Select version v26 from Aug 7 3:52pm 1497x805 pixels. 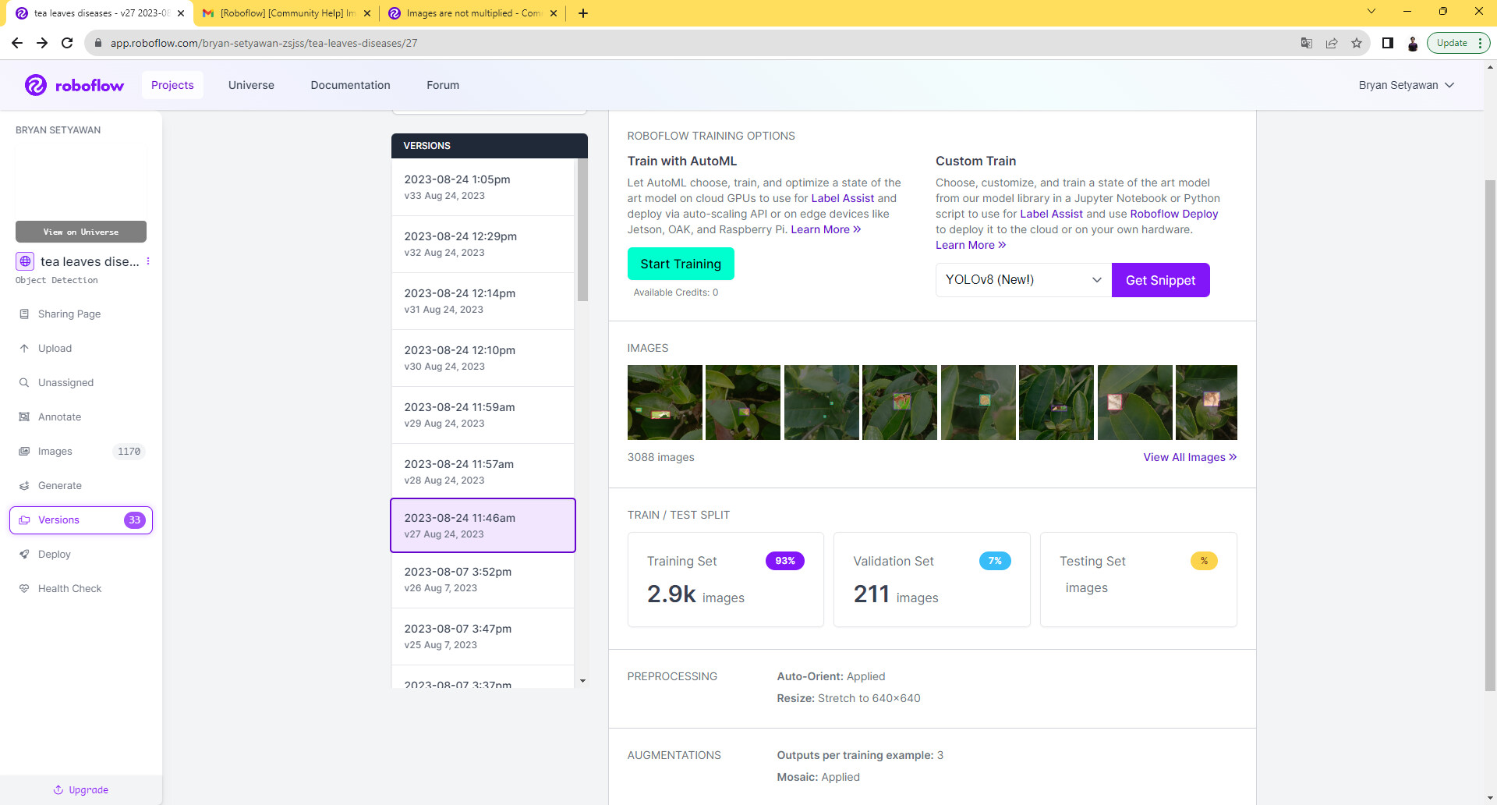pyautogui.click(x=483, y=580)
